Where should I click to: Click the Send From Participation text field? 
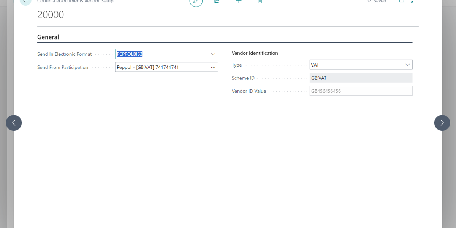[161, 67]
